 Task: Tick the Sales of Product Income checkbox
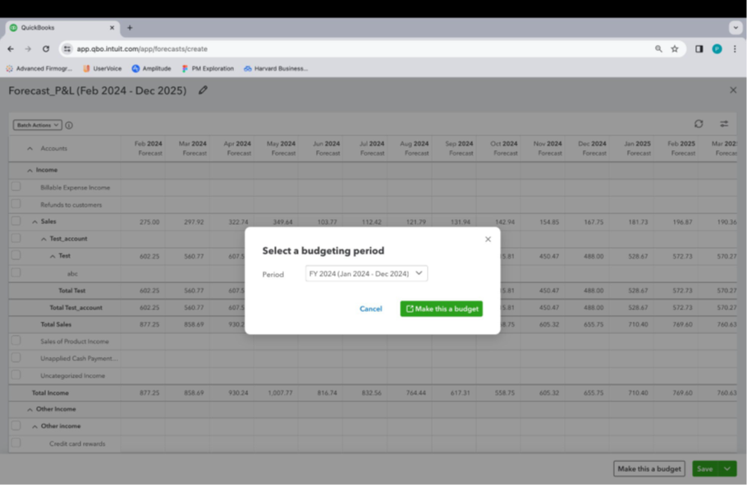coord(16,341)
